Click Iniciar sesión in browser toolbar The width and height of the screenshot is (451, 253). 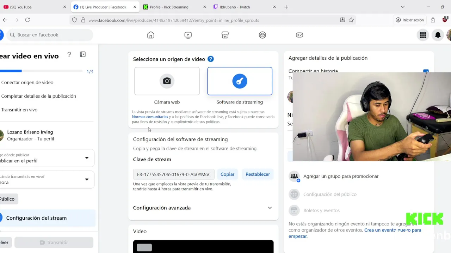[x=410, y=20]
